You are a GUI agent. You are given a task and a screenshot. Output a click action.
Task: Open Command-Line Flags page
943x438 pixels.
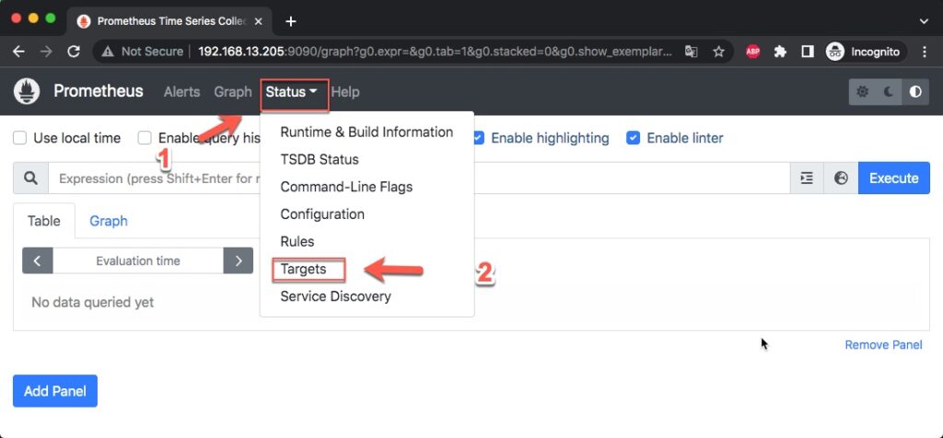pyautogui.click(x=367, y=187)
